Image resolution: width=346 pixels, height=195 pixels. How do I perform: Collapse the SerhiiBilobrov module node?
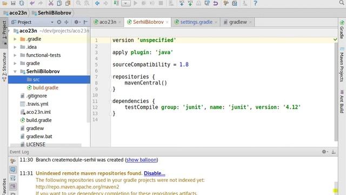pos(15,71)
